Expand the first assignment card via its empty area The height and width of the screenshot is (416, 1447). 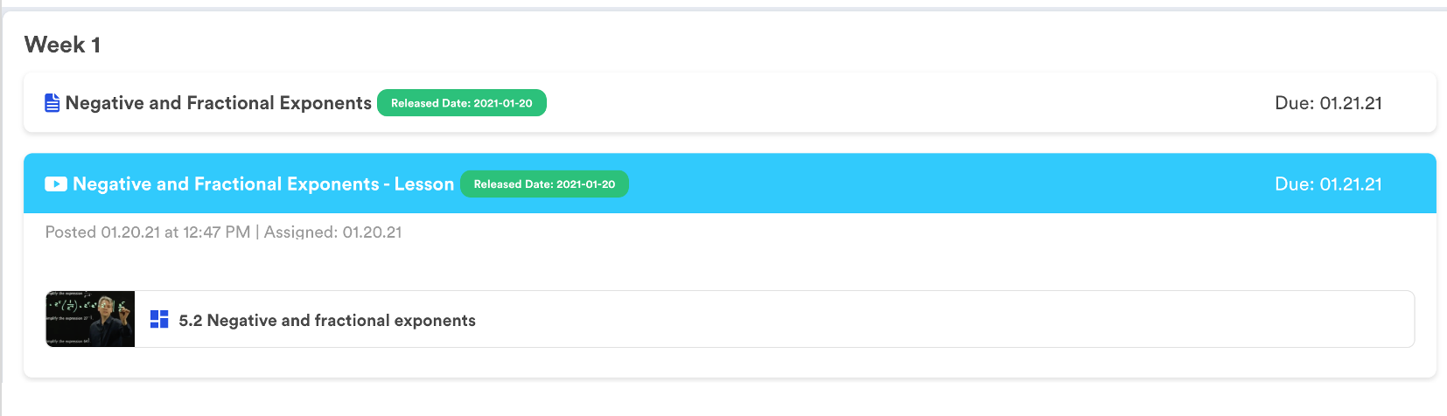coord(875,103)
